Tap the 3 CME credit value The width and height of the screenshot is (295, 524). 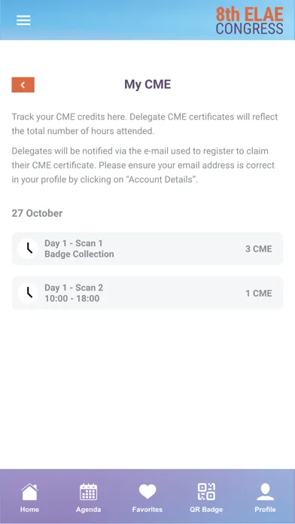(x=259, y=249)
